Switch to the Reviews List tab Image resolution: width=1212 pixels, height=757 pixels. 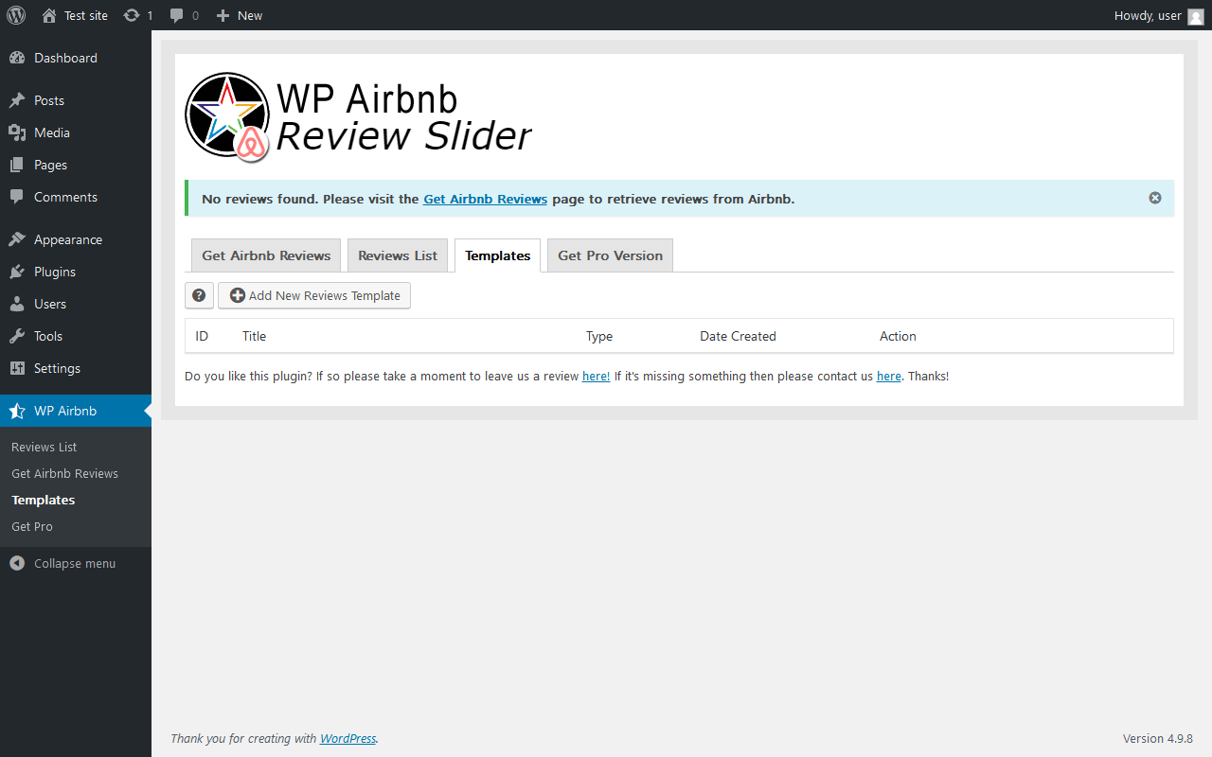[x=398, y=255]
